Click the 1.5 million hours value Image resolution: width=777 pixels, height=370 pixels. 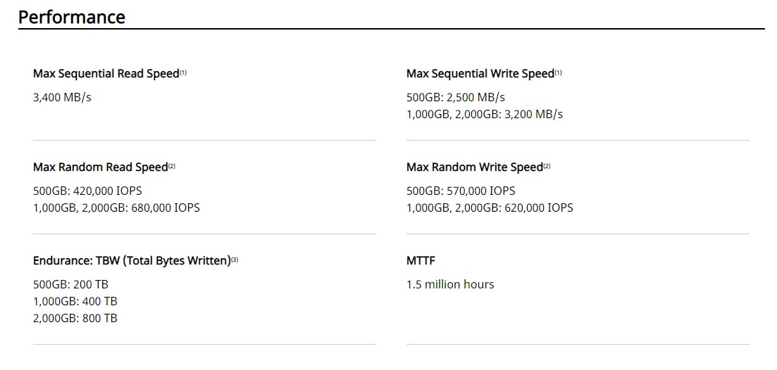coord(450,284)
